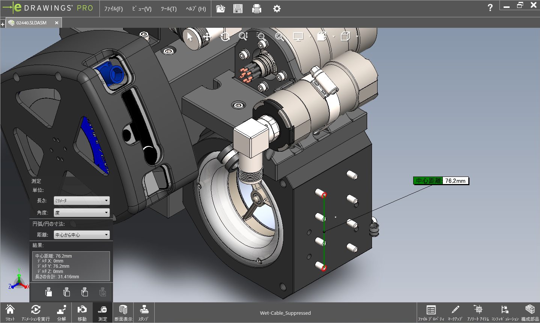Click the 分解 explode button
Image resolution: width=540 pixels, height=323 pixels.
(62, 312)
